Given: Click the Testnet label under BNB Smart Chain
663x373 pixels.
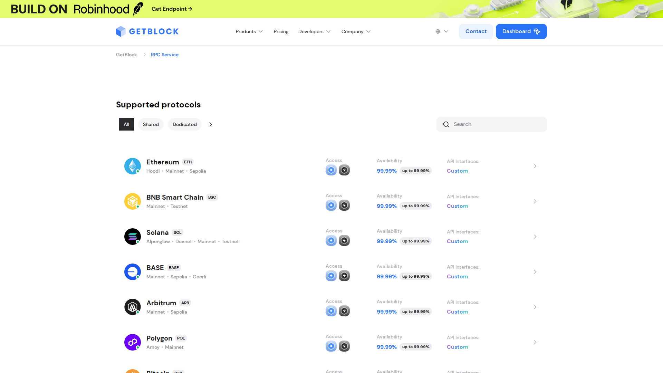Looking at the screenshot, I should (x=179, y=206).
